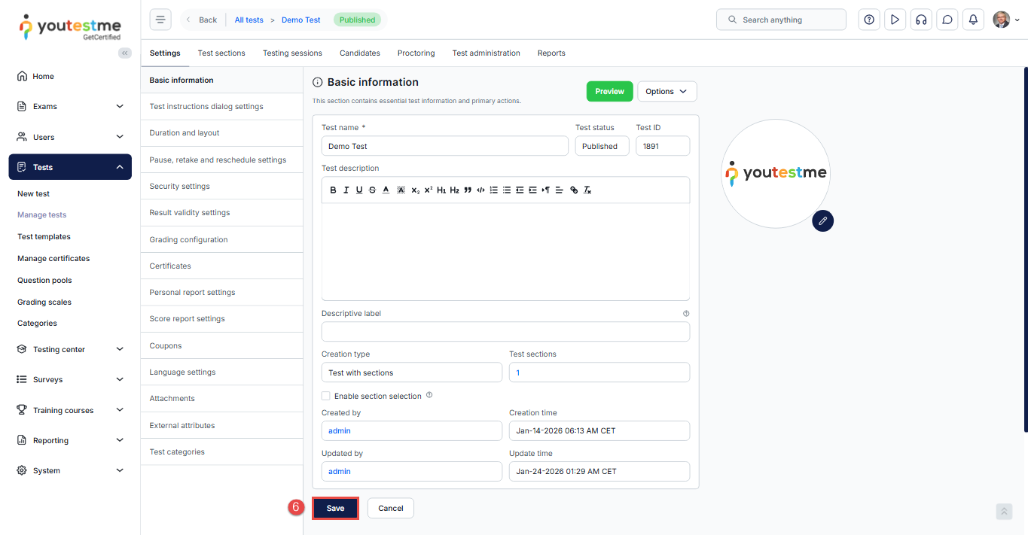Open the Security settings section
1028x535 pixels.
pyautogui.click(x=179, y=186)
